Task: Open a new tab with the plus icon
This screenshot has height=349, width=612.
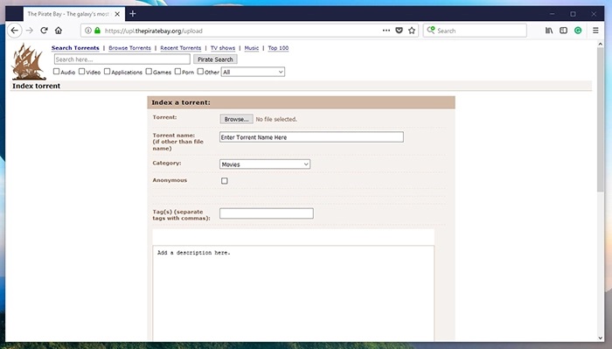Action: 133,14
